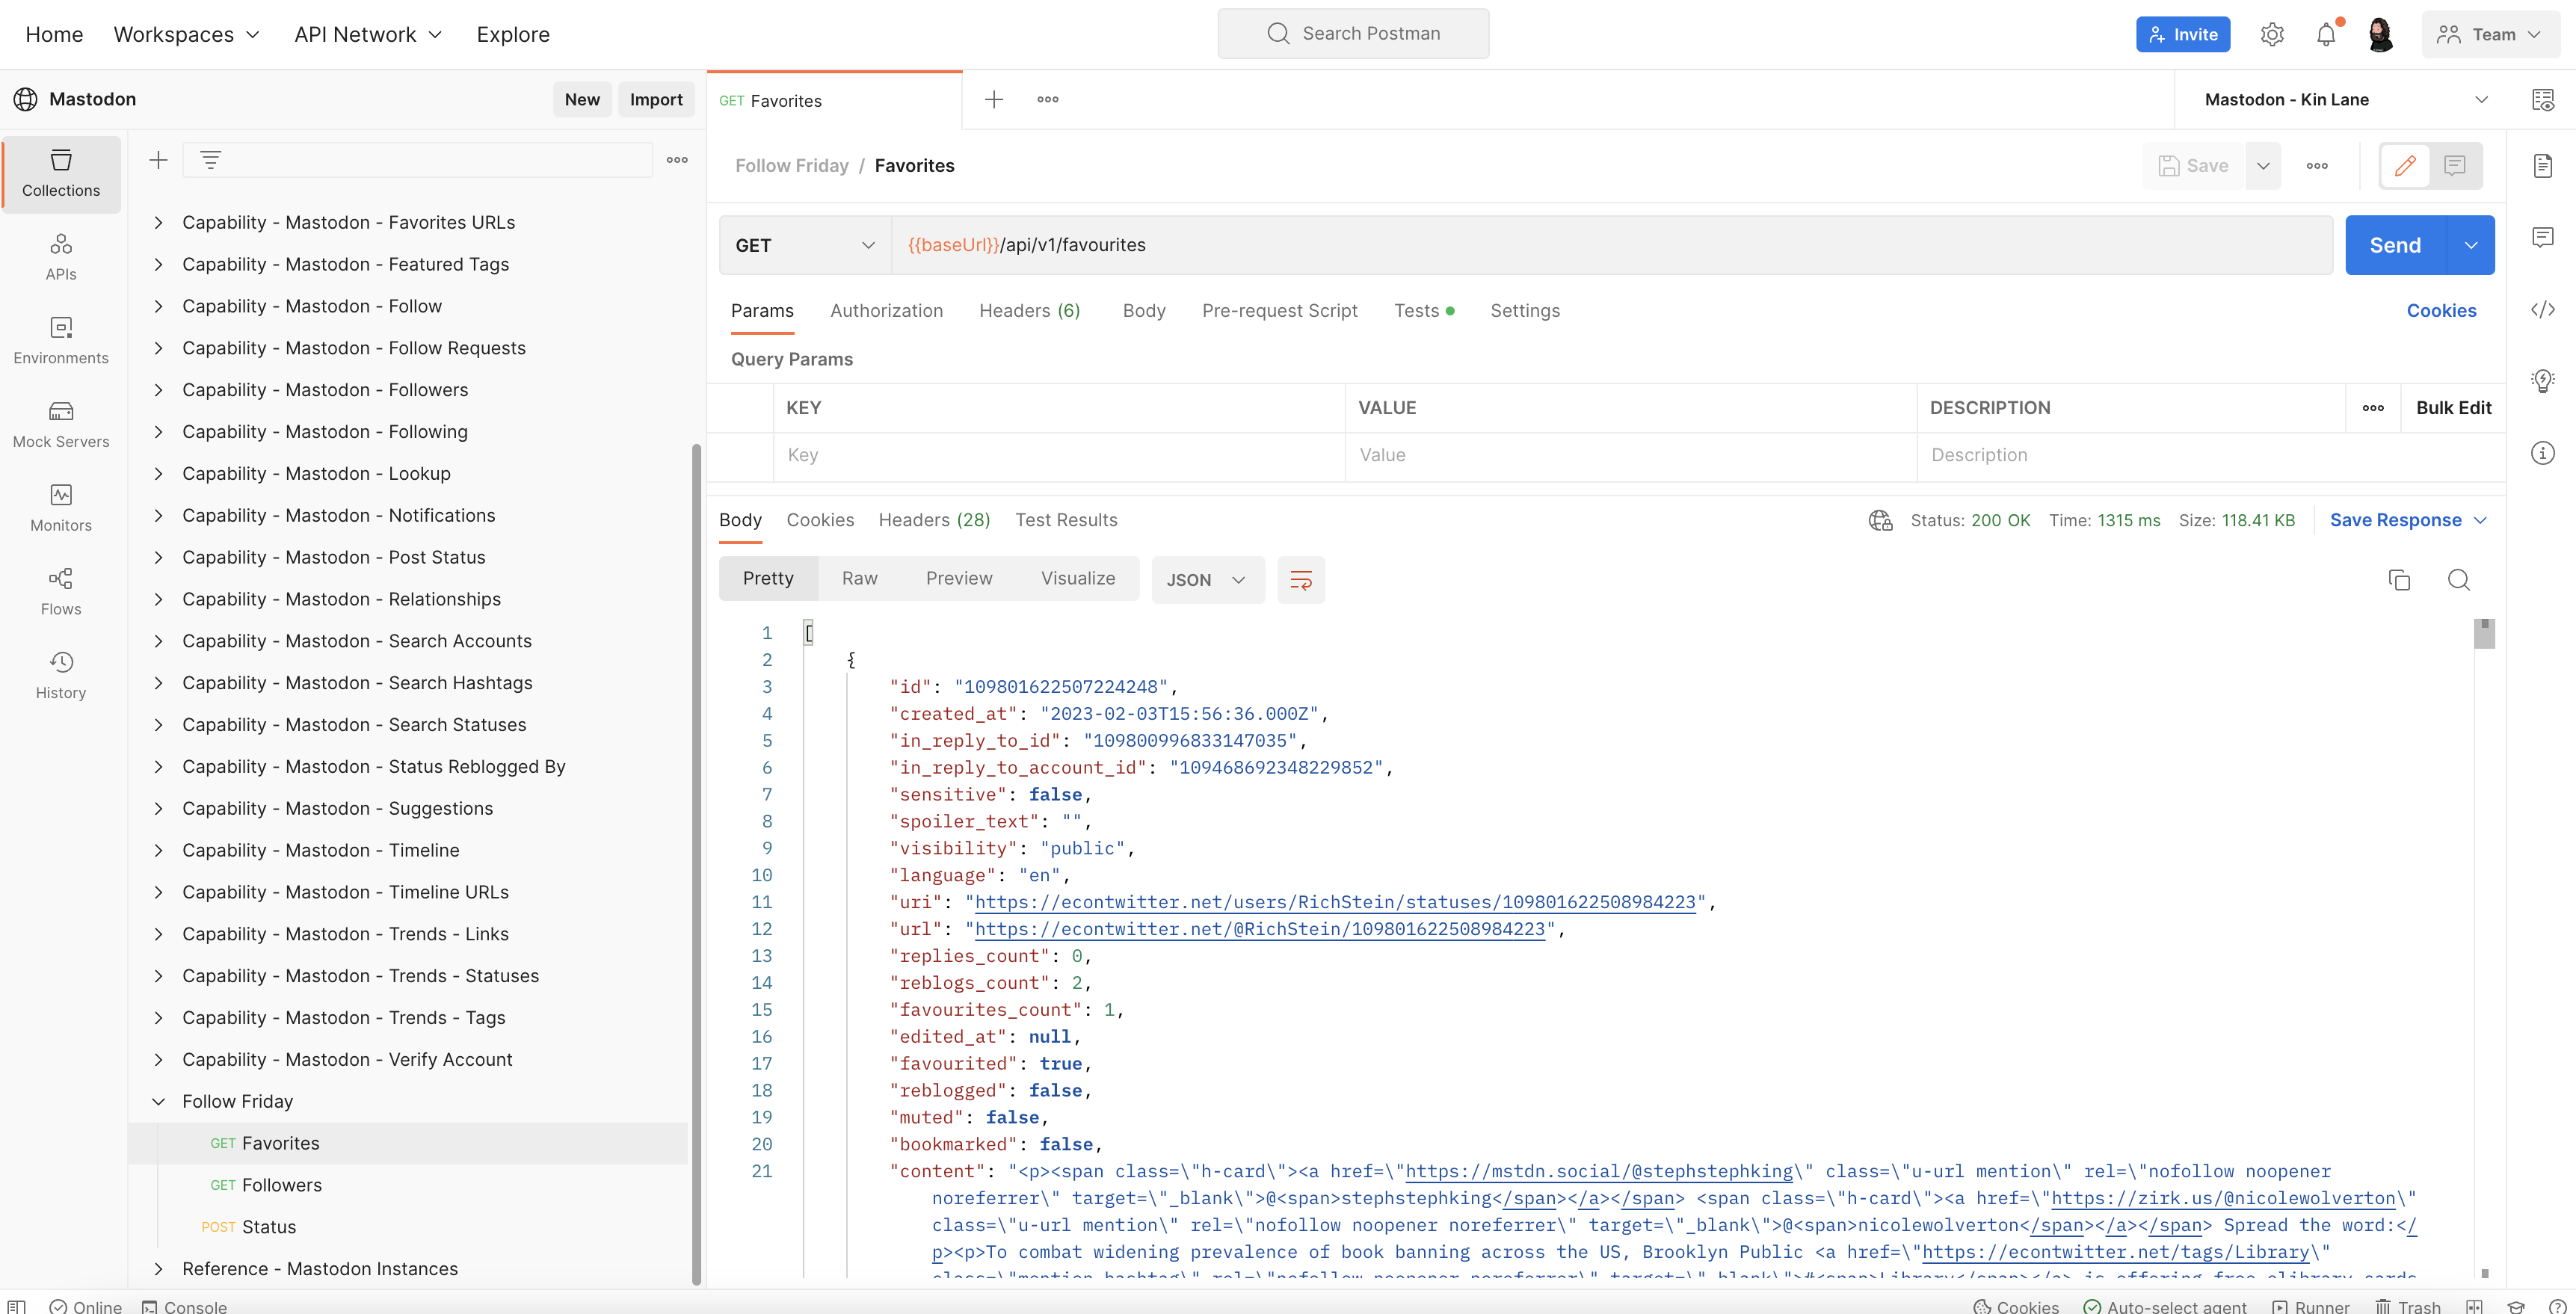
Task: Click the collections sidebar scrollbar
Action: coord(696,863)
